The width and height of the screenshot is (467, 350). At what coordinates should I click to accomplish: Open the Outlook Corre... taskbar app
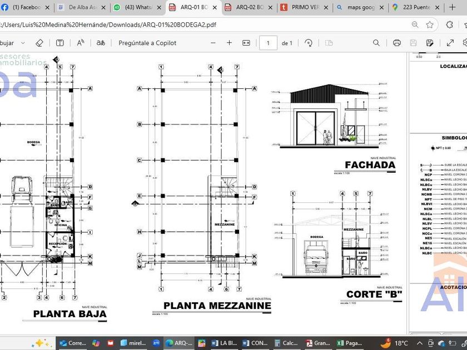click(73, 343)
